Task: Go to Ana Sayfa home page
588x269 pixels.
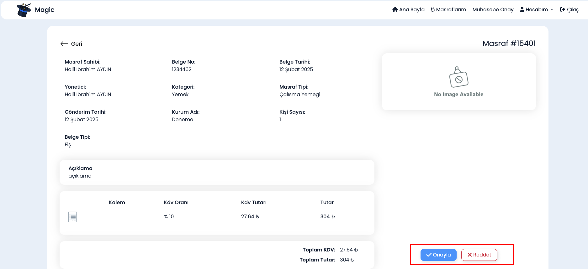Action: [408, 9]
